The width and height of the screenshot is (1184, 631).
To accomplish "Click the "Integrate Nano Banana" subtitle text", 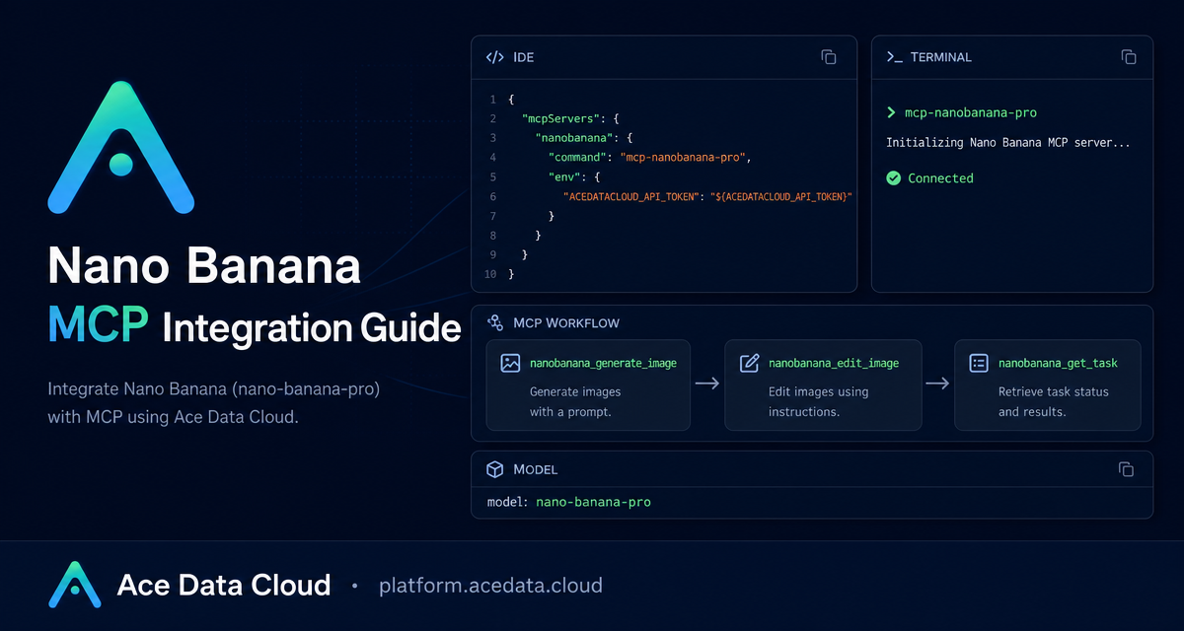I will pyautogui.click(x=214, y=403).
